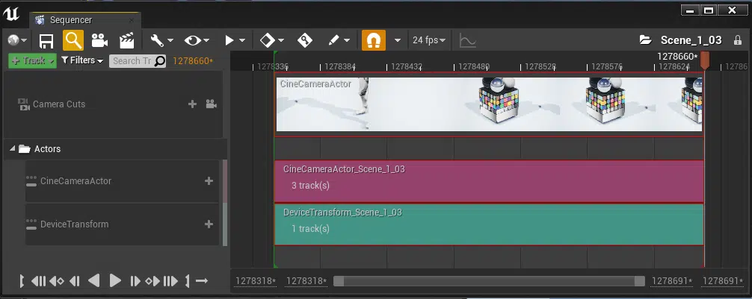Click the magnifier Find in Content Browser icon
Image resolution: width=752 pixels, height=299 pixels.
(x=73, y=40)
